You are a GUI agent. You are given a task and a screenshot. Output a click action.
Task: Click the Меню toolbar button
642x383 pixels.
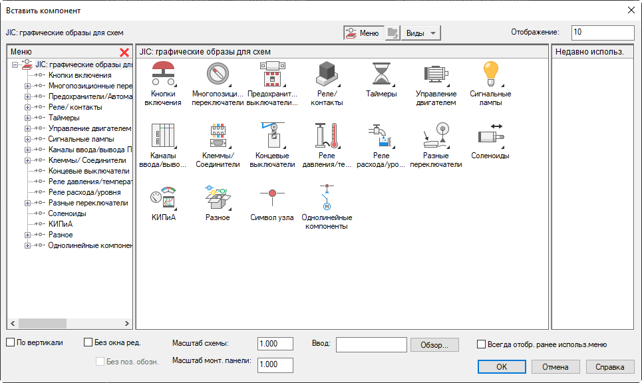coord(363,32)
